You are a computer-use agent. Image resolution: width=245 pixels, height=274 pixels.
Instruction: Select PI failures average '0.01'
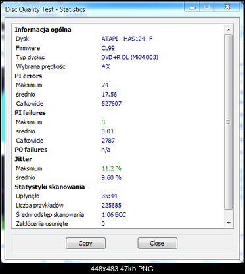tap(108, 131)
